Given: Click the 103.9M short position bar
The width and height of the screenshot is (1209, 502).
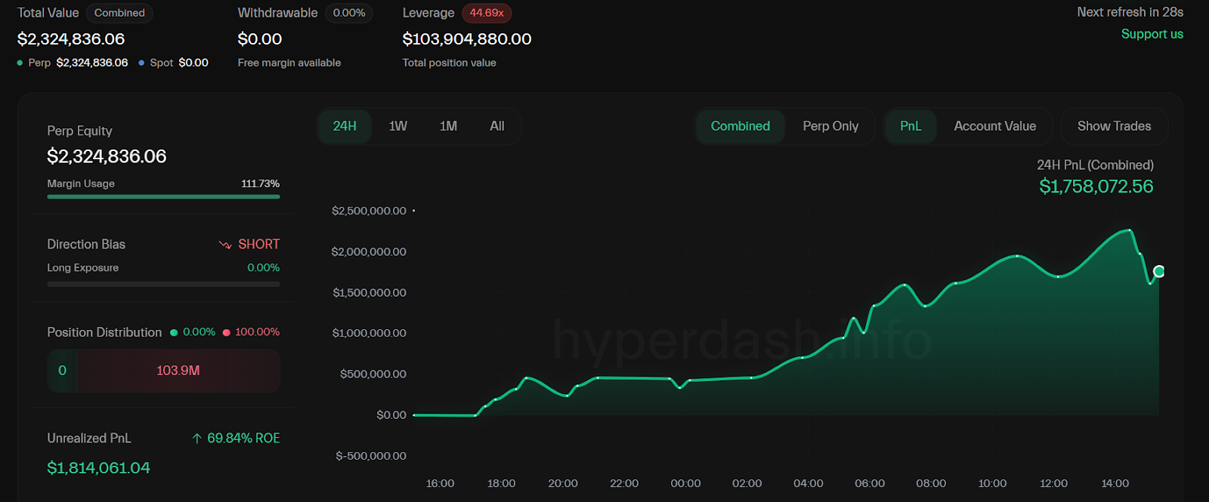Looking at the screenshot, I should 178,371.
